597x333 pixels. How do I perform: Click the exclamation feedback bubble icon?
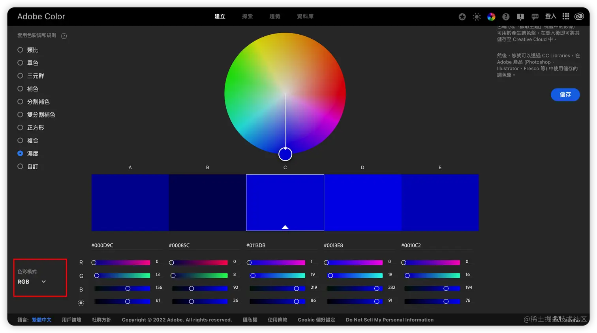point(520,17)
